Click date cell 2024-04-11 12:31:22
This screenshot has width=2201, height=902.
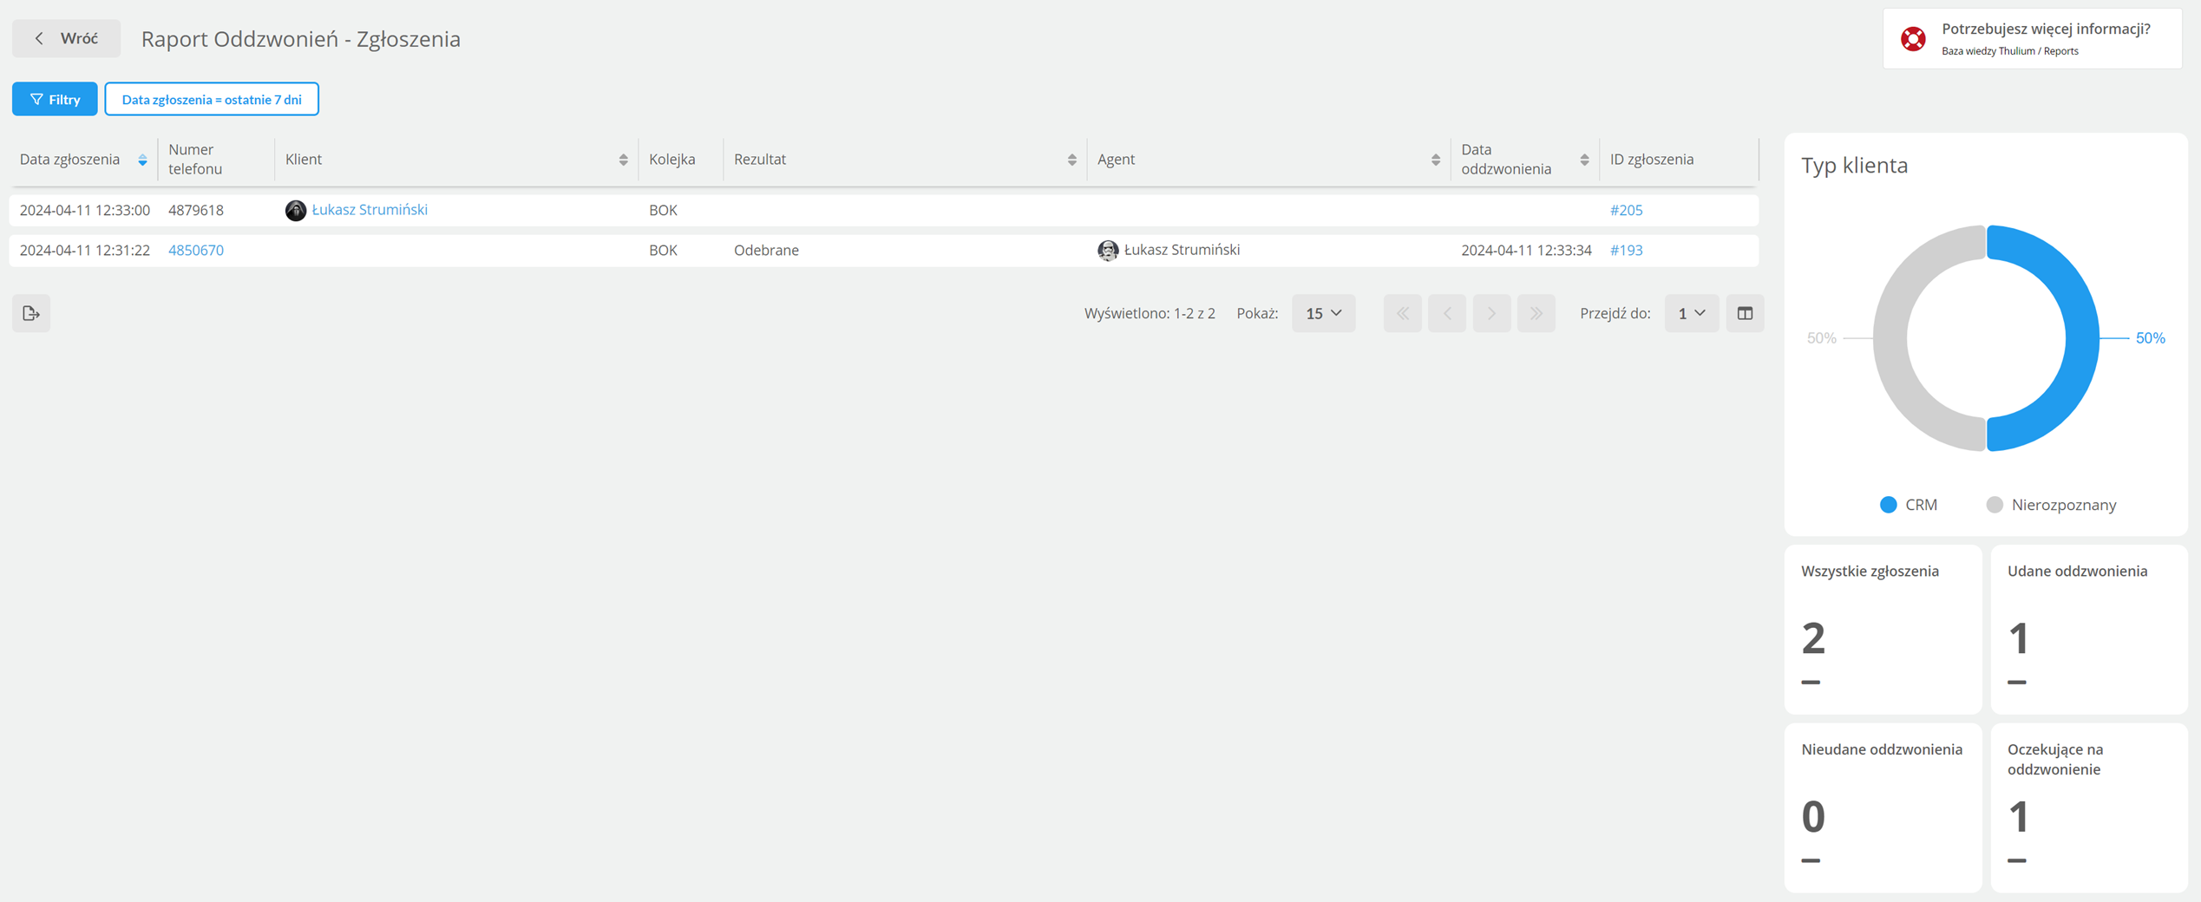[85, 250]
